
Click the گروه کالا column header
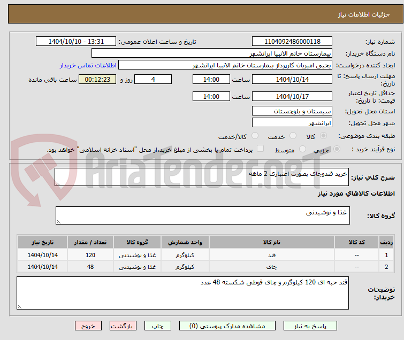[x=138, y=242]
